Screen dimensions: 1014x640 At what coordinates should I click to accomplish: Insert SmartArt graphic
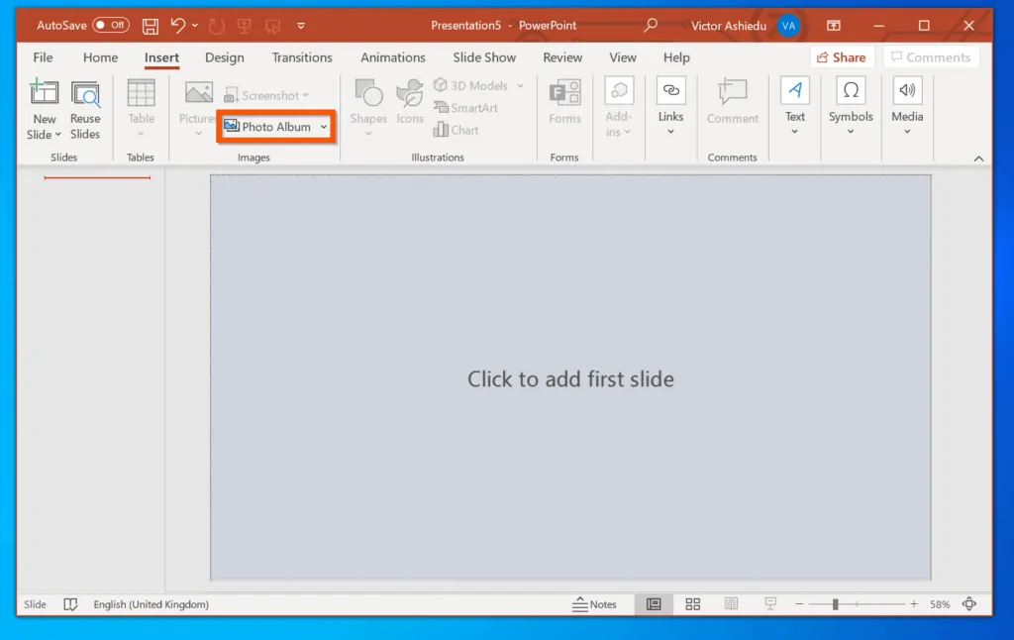[x=465, y=109]
